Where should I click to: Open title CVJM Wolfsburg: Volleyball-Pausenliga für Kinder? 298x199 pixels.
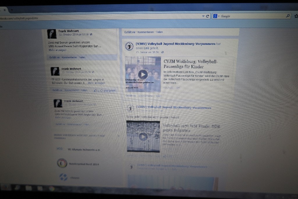pyautogui.click(x=191, y=64)
